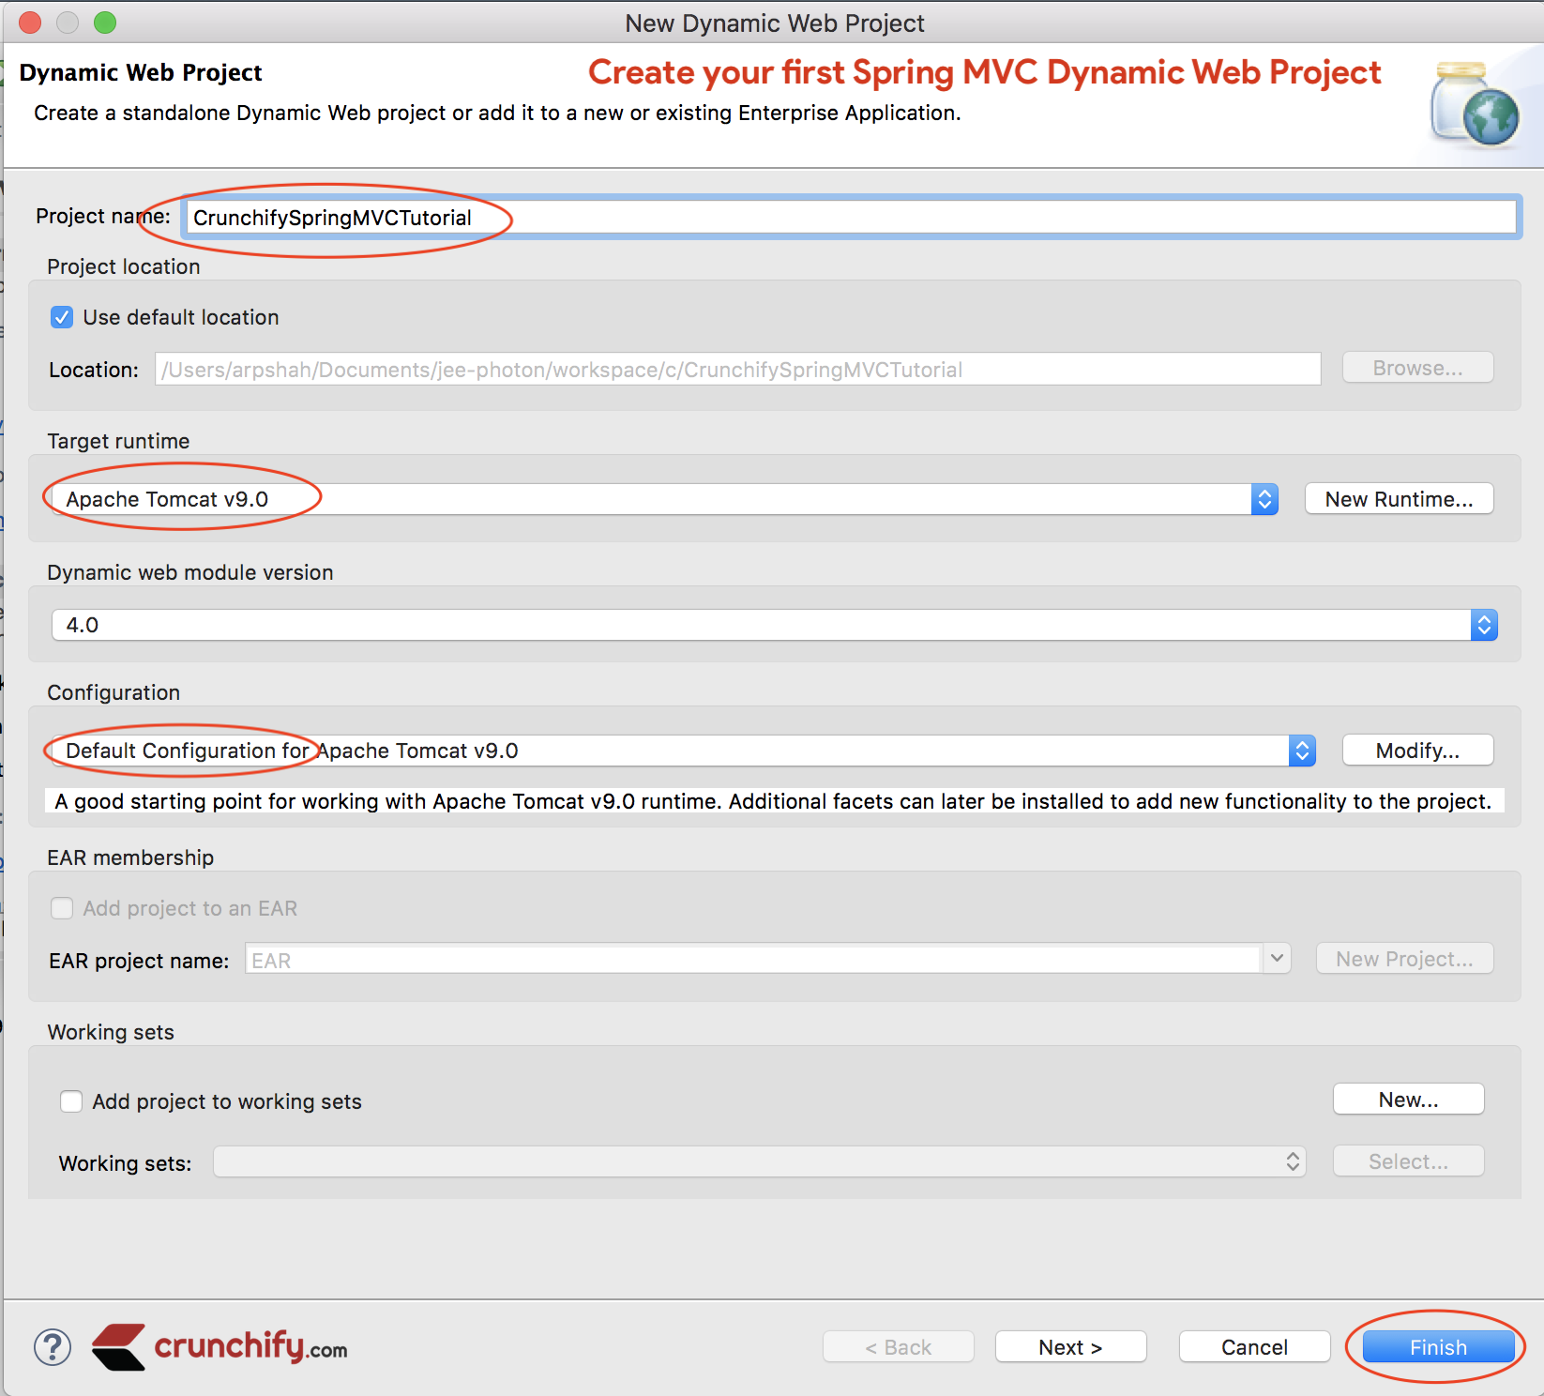This screenshot has width=1544, height=1396.
Task: Cancel the new project wizard
Action: click(x=1253, y=1347)
